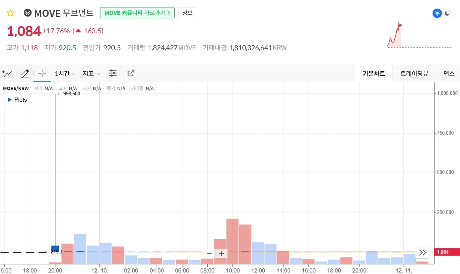The image size is (460, 274).
Task: Click the tallest red volume bar at 10:00
Action: click(232, 241)
